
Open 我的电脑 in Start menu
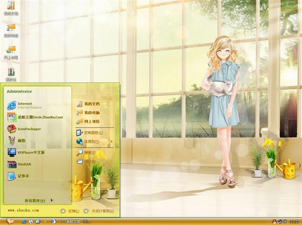click(91, 113)
